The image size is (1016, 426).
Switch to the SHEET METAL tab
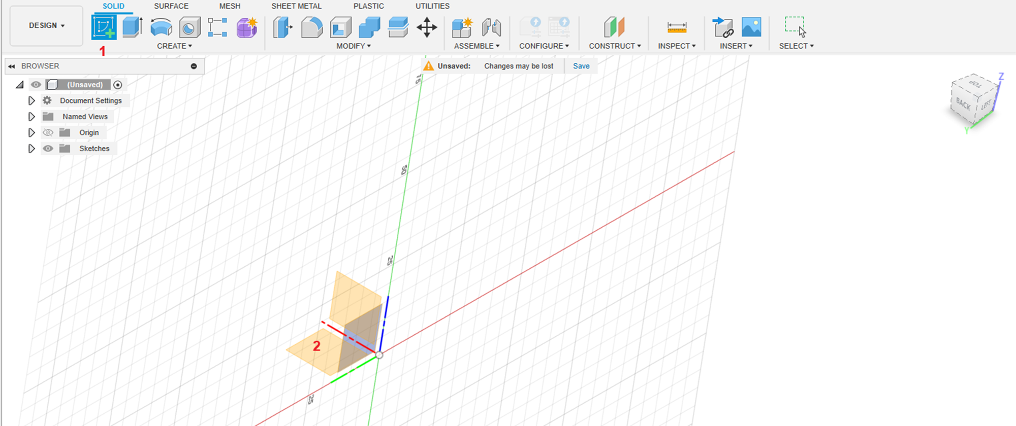coord(296,6)
